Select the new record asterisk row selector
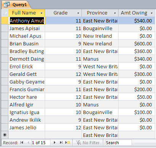Viewport: 156px width, 148px height. point(5,135)
